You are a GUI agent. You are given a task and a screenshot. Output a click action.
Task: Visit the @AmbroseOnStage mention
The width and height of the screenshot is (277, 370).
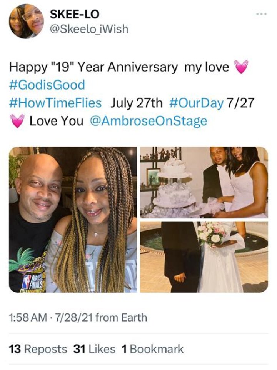(x=149, y=121)
